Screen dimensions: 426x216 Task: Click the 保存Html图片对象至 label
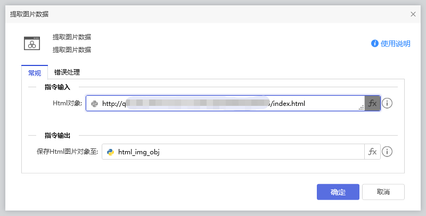[68, 152]
